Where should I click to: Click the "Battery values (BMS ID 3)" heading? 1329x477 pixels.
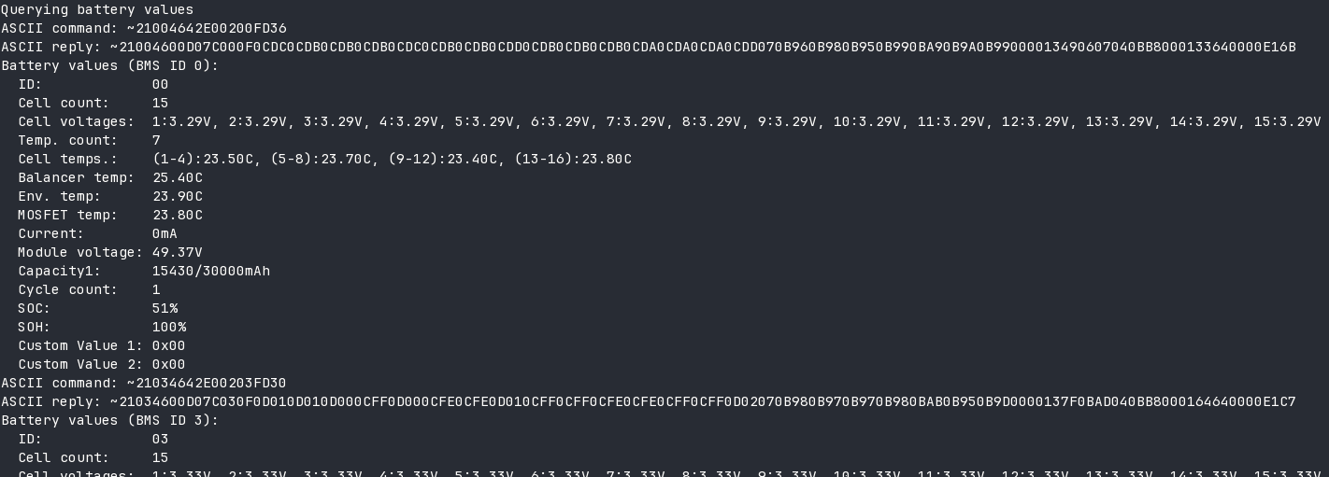coord(109,420)
